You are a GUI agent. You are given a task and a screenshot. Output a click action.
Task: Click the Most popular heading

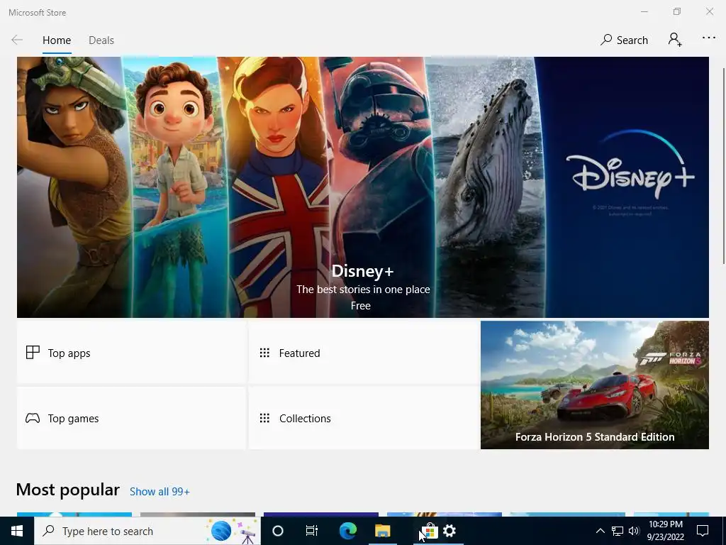pyautogui.click(x=67, y=490)
